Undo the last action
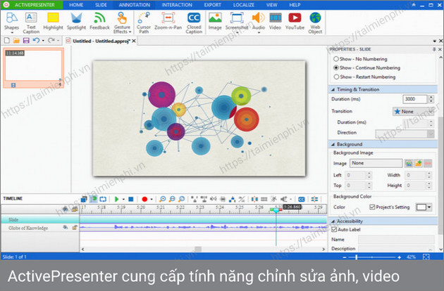Screen dimensions: 444x291 point(36,41)
